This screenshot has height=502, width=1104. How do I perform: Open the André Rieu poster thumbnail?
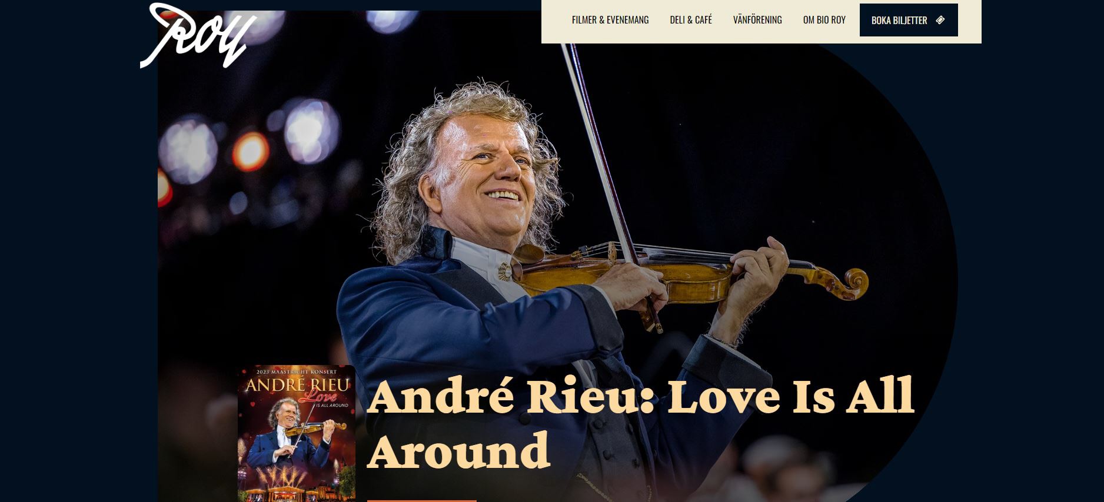click(x=296, y=434)
